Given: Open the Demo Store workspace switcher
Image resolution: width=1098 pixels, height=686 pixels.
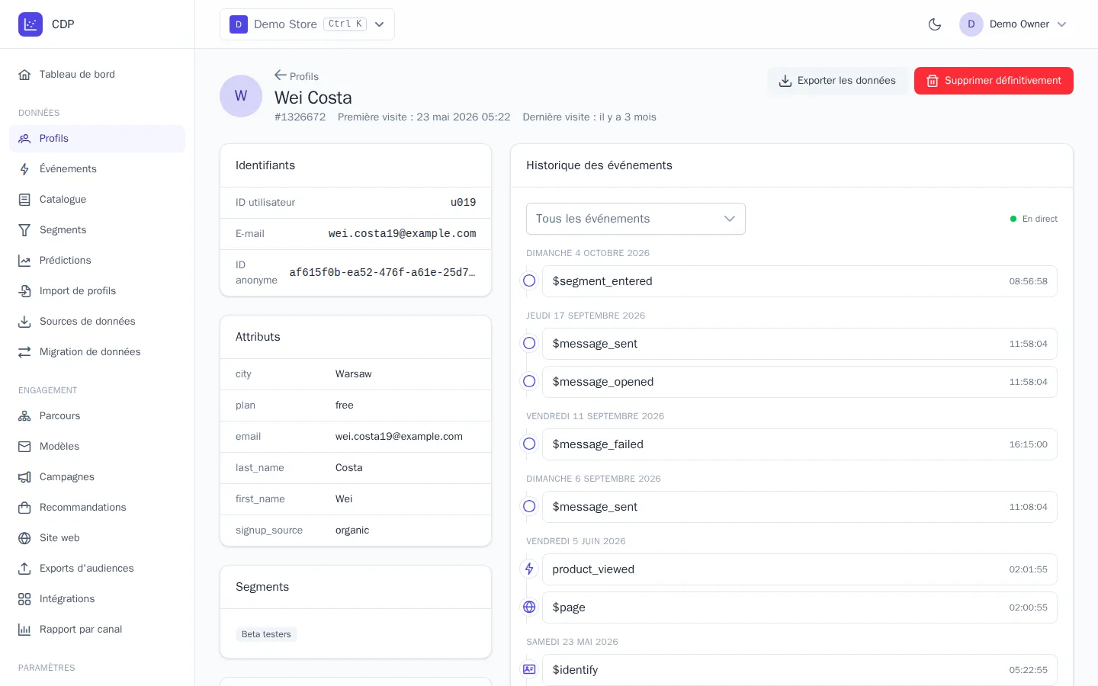Looking at the screenshot, I should (x=307, y=24).
